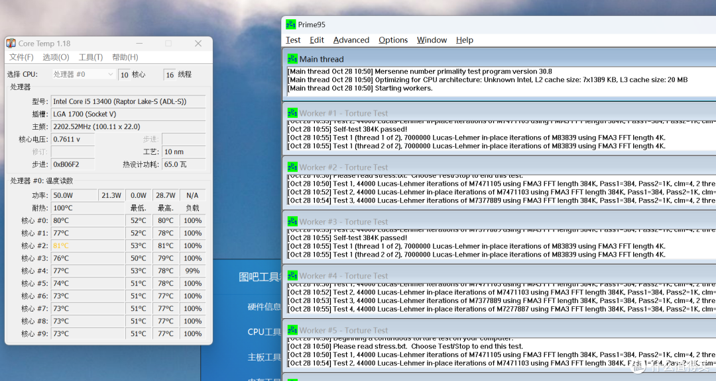The width and height of the screenshot is (716, 381).
Task: Open the 文件(F) menu in Core Temp
Action: [21, 57]
